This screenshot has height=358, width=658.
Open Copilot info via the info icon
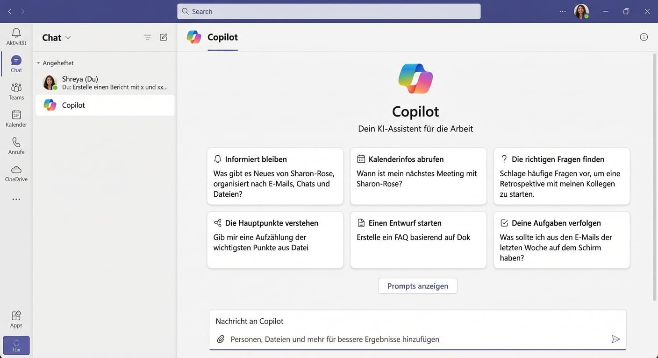pos(644,37)
